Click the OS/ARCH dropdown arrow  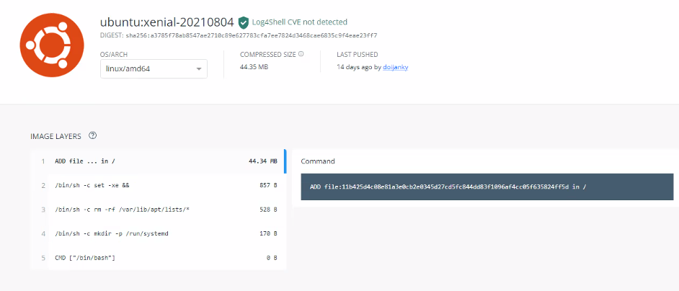coord(199,69)
